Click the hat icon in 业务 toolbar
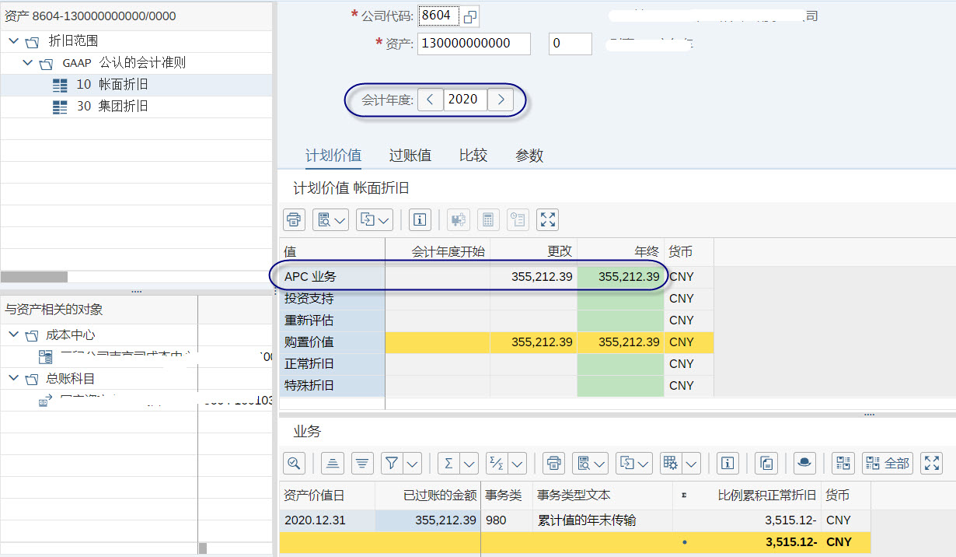 click(x=804, y=464)
